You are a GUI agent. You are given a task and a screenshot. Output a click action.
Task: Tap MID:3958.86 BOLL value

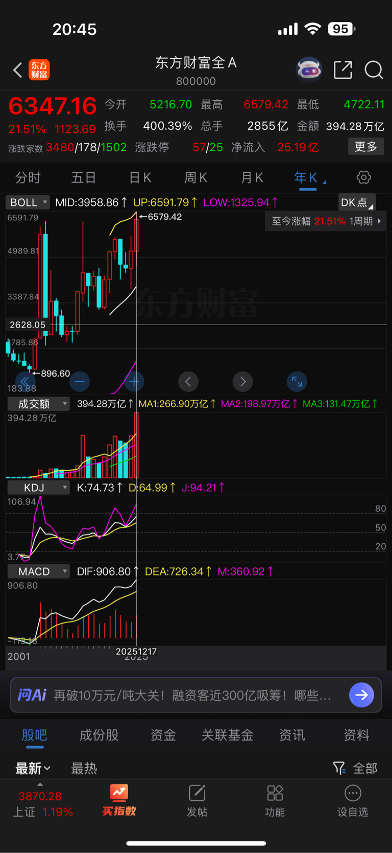point(91,202)
